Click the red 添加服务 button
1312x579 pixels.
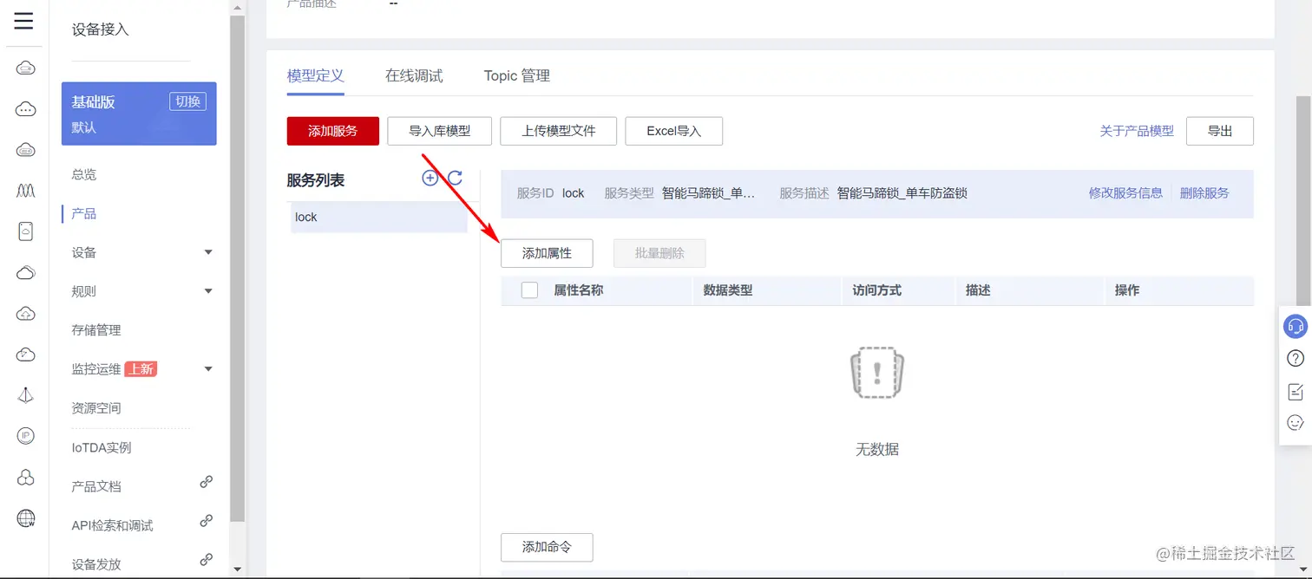333,131
